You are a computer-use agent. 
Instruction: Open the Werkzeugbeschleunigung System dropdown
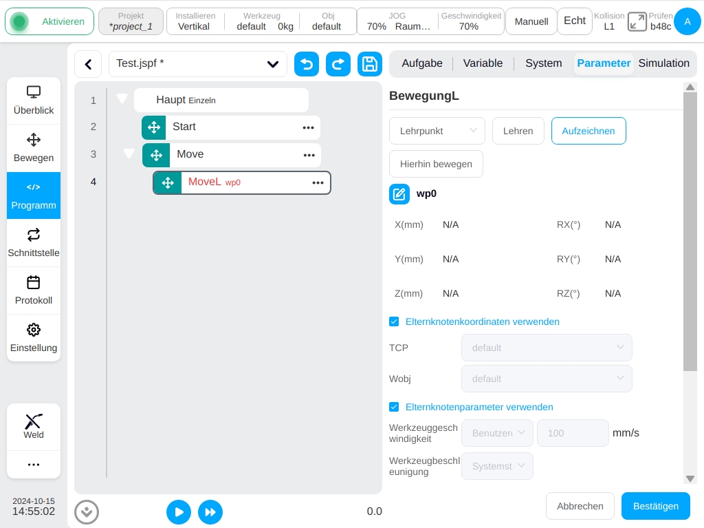point(498,466)
